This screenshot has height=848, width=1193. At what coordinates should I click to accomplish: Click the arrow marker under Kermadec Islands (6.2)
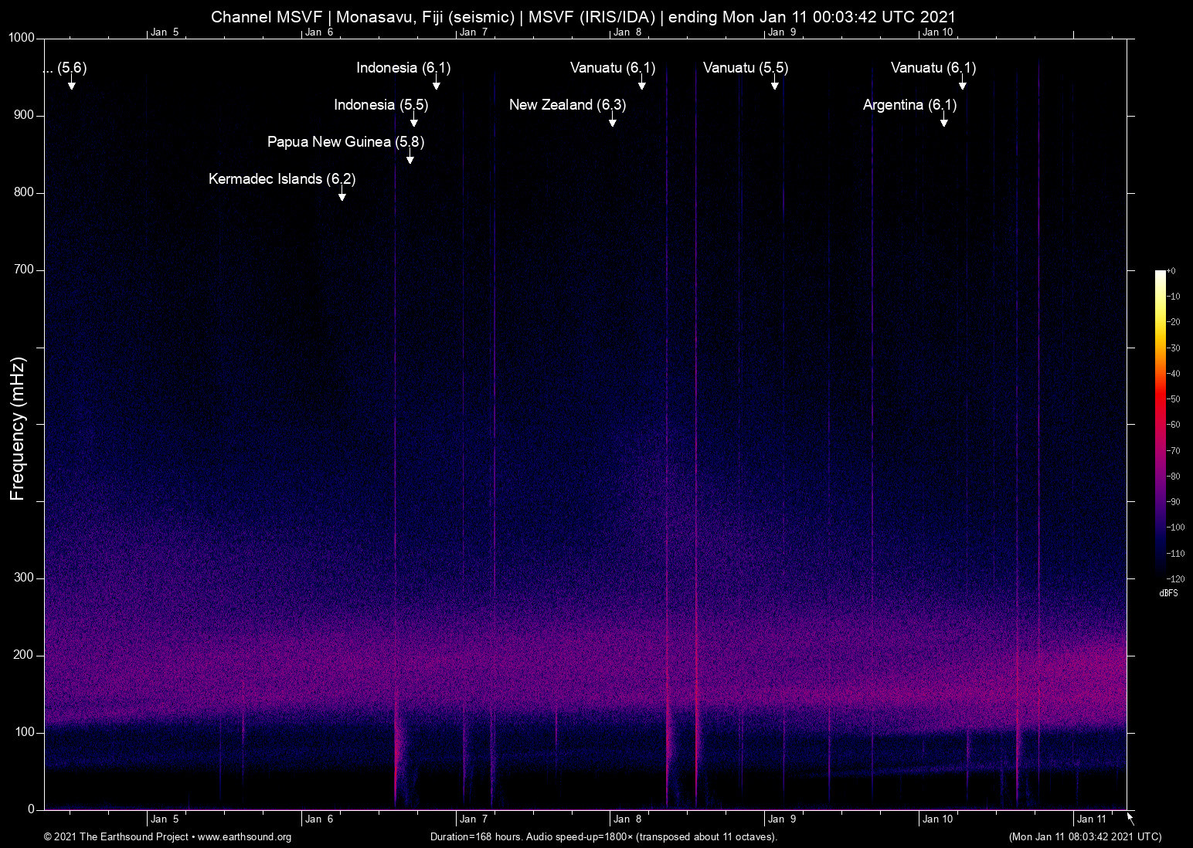coord(342,194)
